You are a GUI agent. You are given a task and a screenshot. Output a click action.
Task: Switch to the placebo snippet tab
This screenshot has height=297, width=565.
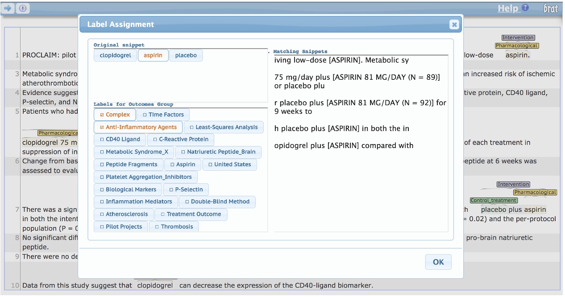point(186,55)
